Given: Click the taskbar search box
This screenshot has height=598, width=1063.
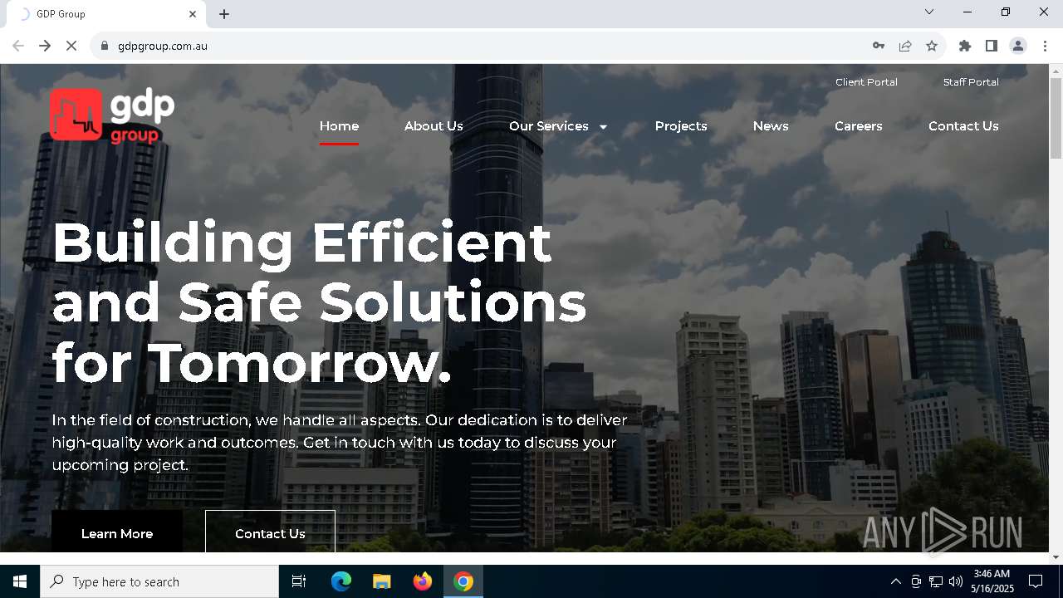Looking at the screenshot, I should tap(159, 581).
